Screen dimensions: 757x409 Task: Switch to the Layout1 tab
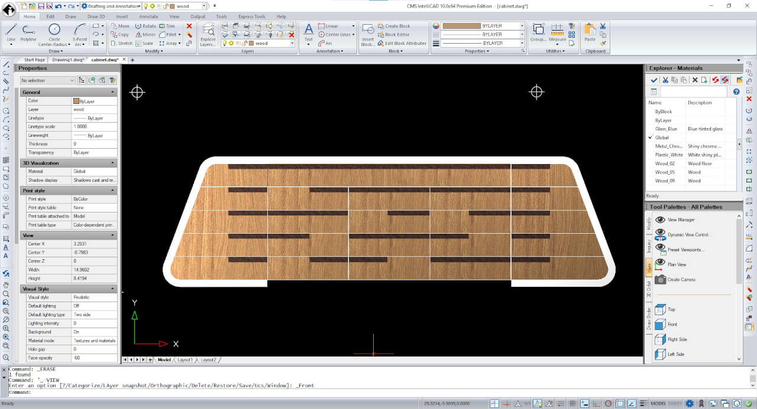(185, 359)
